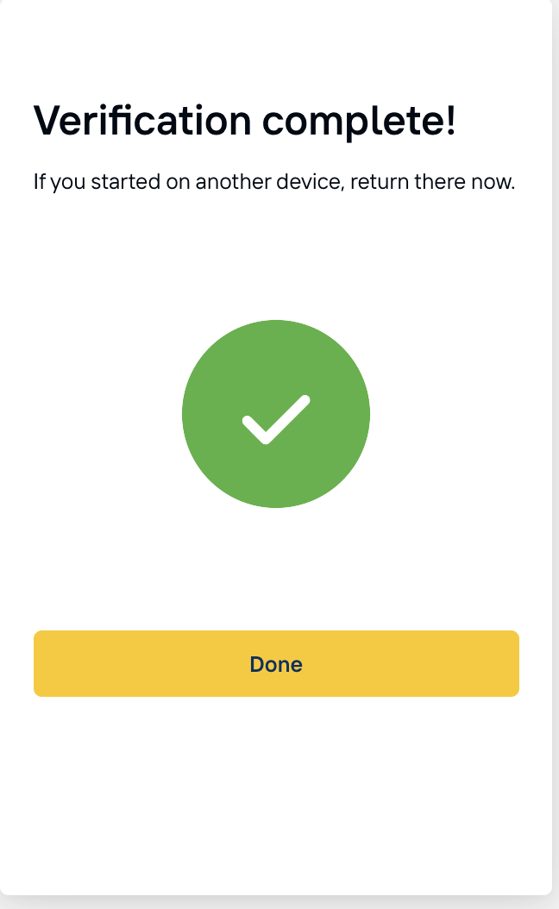Click the "Verification complete!" heading
Viewport: 559px width, 909px height.
pos(244,120)
